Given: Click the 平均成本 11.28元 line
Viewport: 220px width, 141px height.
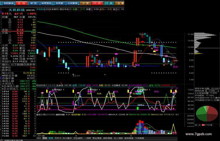Looking at the screenshot, I should point(204,96).
